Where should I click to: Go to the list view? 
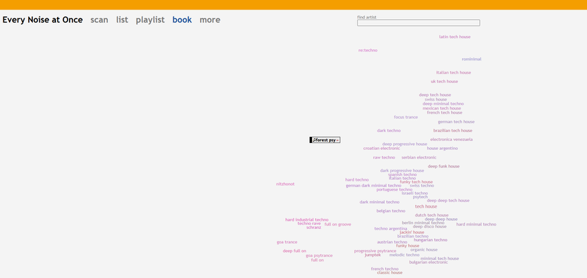pyautogui.click(x=121, y=20)
